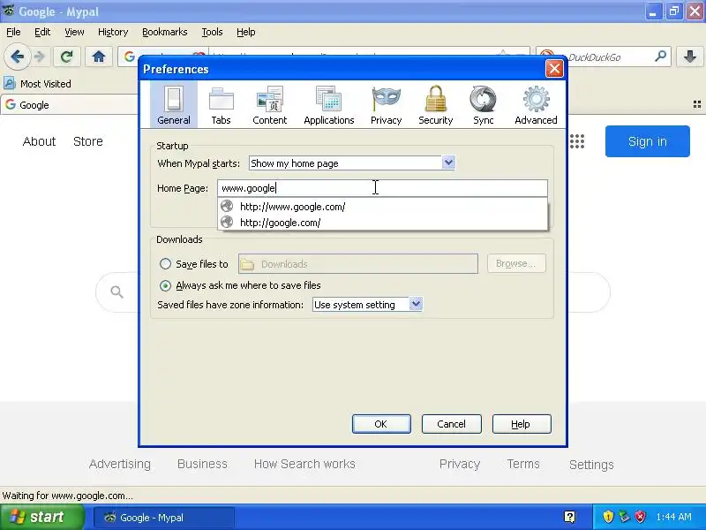Go to home page via Home icon
The height and width of the screenshot is (530, 706).
coord(99,57)
